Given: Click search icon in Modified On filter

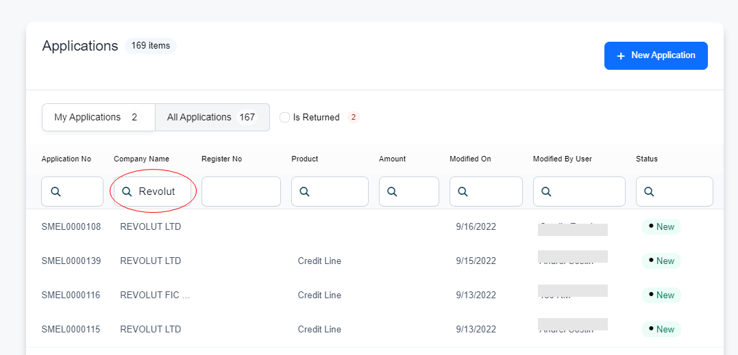Looking at the screenshot, I should [464, 192].
